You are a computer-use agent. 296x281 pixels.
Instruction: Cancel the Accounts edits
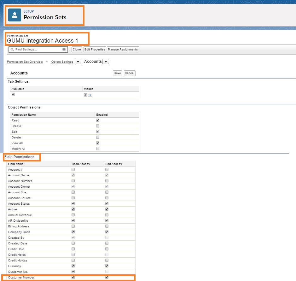point(130,73)
